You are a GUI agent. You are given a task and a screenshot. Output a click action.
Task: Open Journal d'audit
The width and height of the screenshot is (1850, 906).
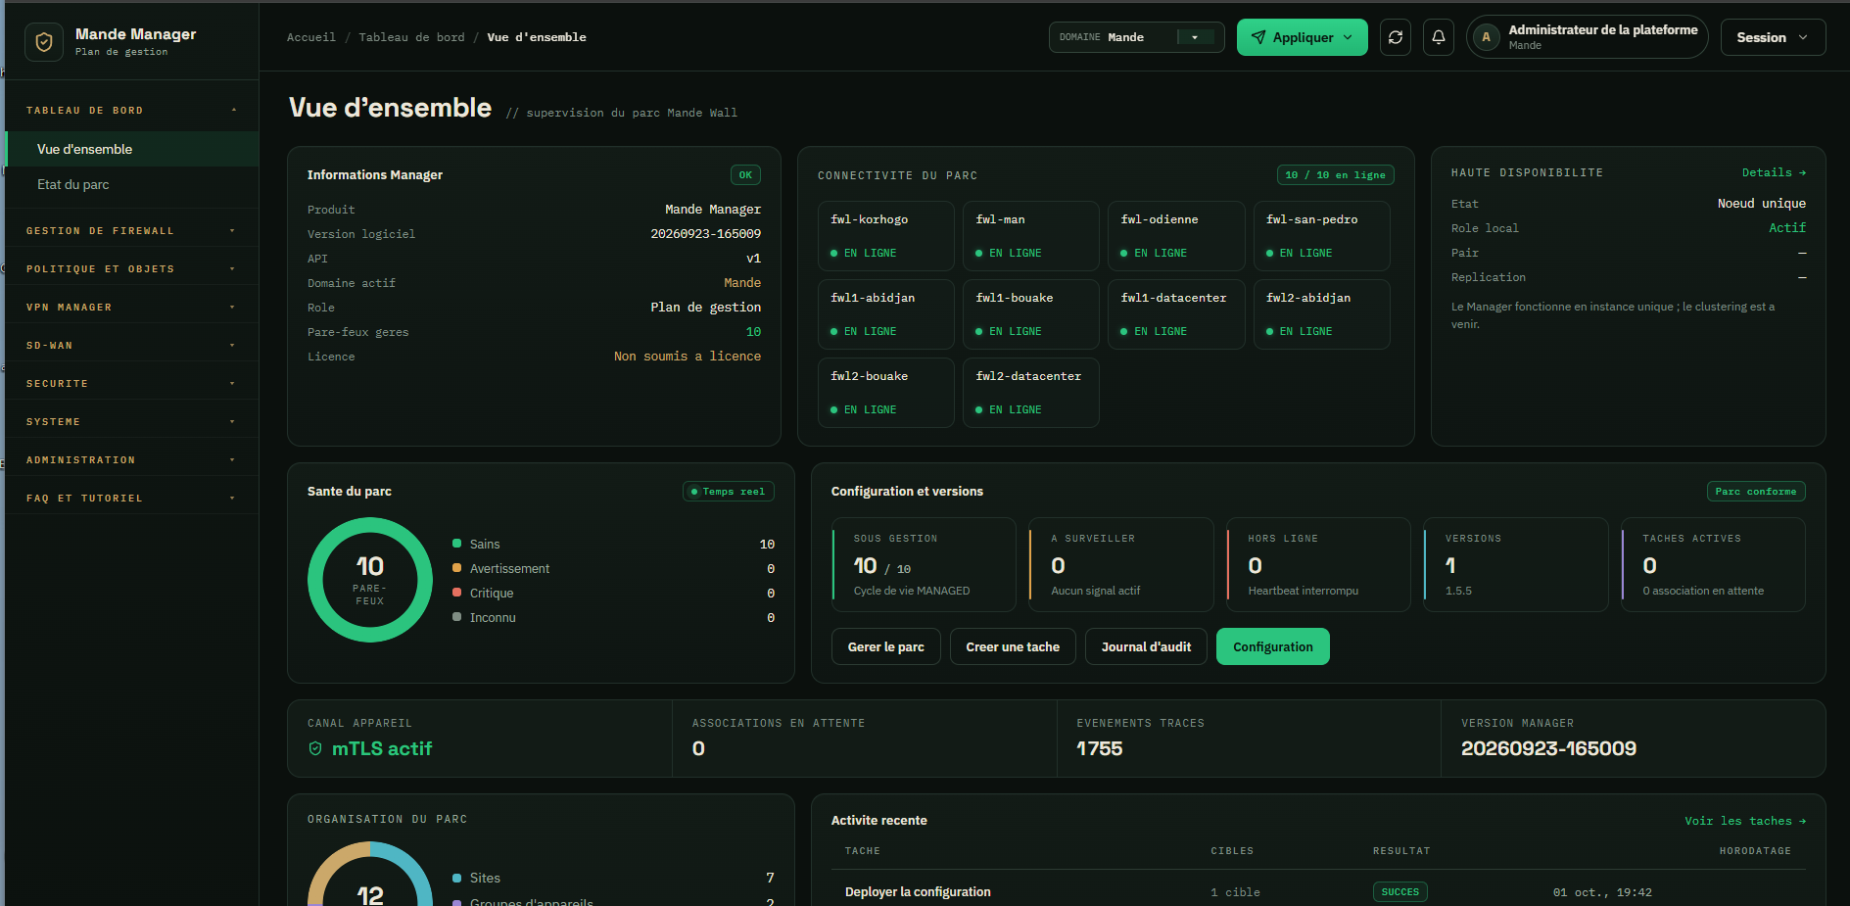pos(1146,647)
